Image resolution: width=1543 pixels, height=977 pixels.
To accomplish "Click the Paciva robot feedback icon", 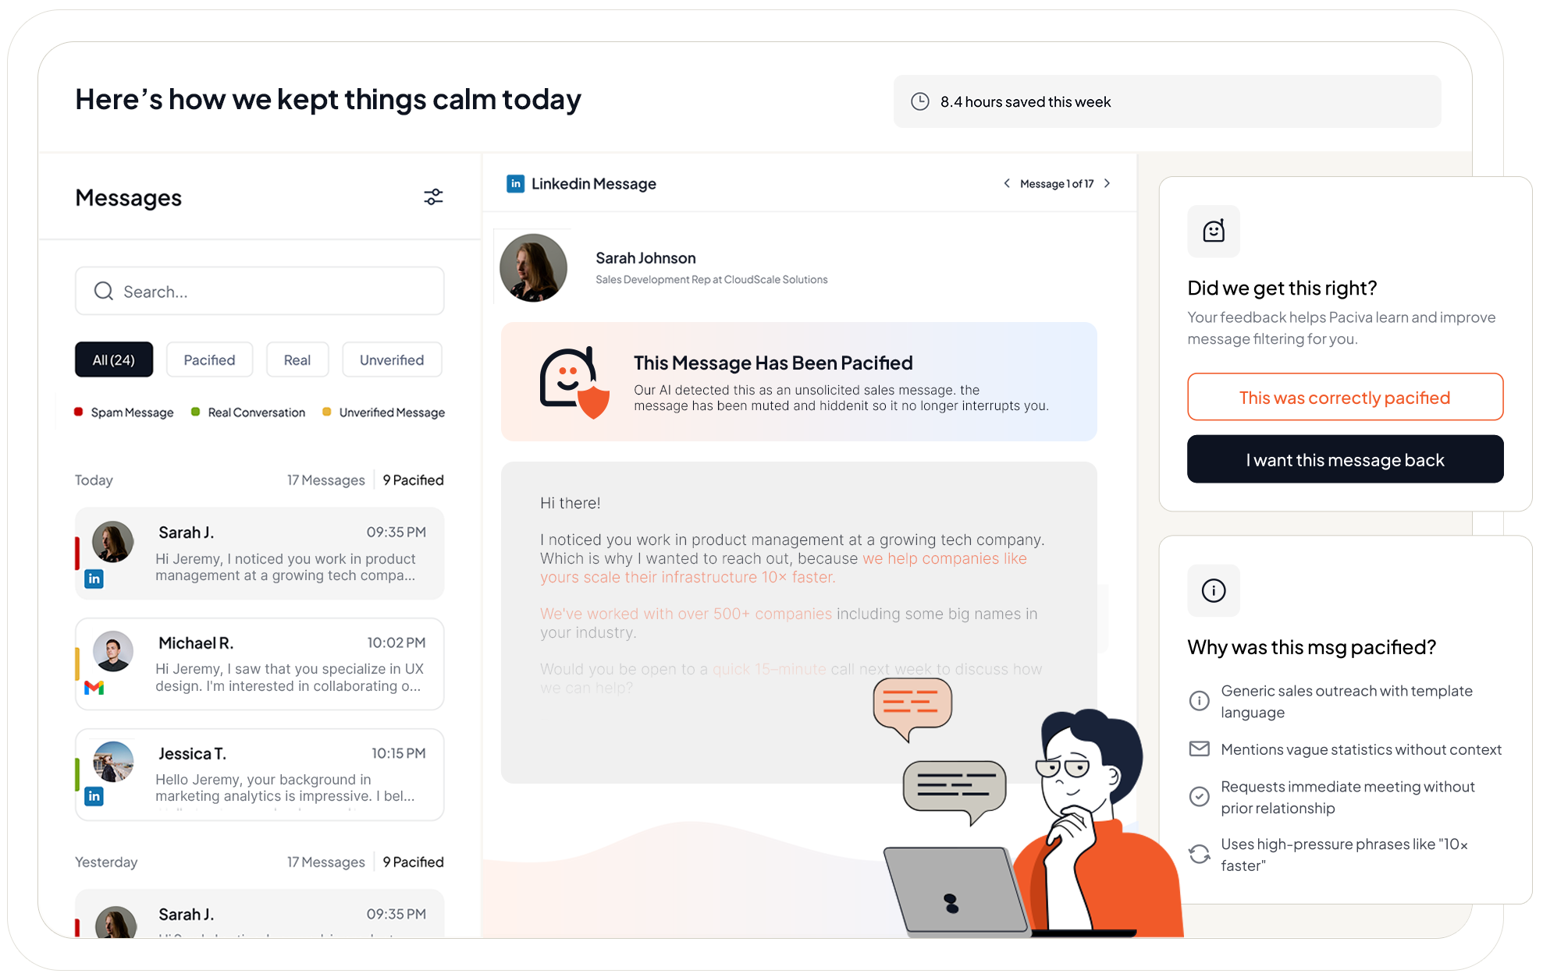I will coord(1213,232).
